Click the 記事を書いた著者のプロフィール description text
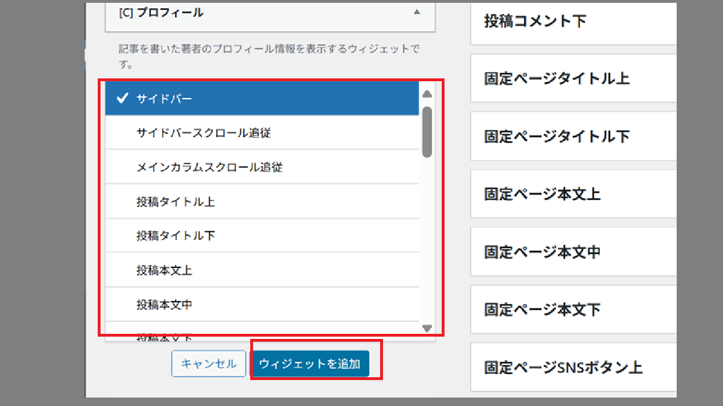723x406 pixels. pos(269,56)
